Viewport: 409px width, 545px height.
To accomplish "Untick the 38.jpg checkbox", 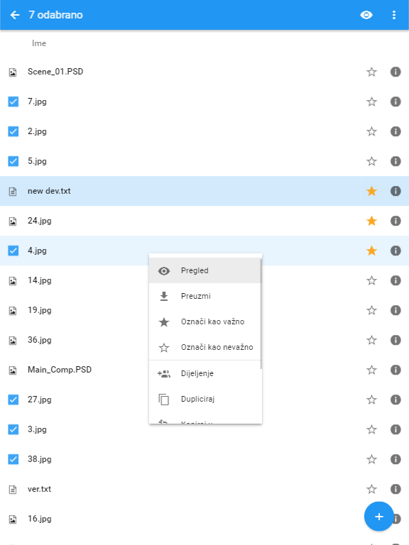I will point(13,459).
